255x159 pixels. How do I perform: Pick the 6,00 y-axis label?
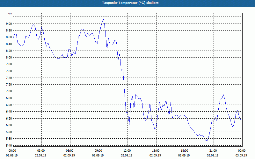(9, 125)
